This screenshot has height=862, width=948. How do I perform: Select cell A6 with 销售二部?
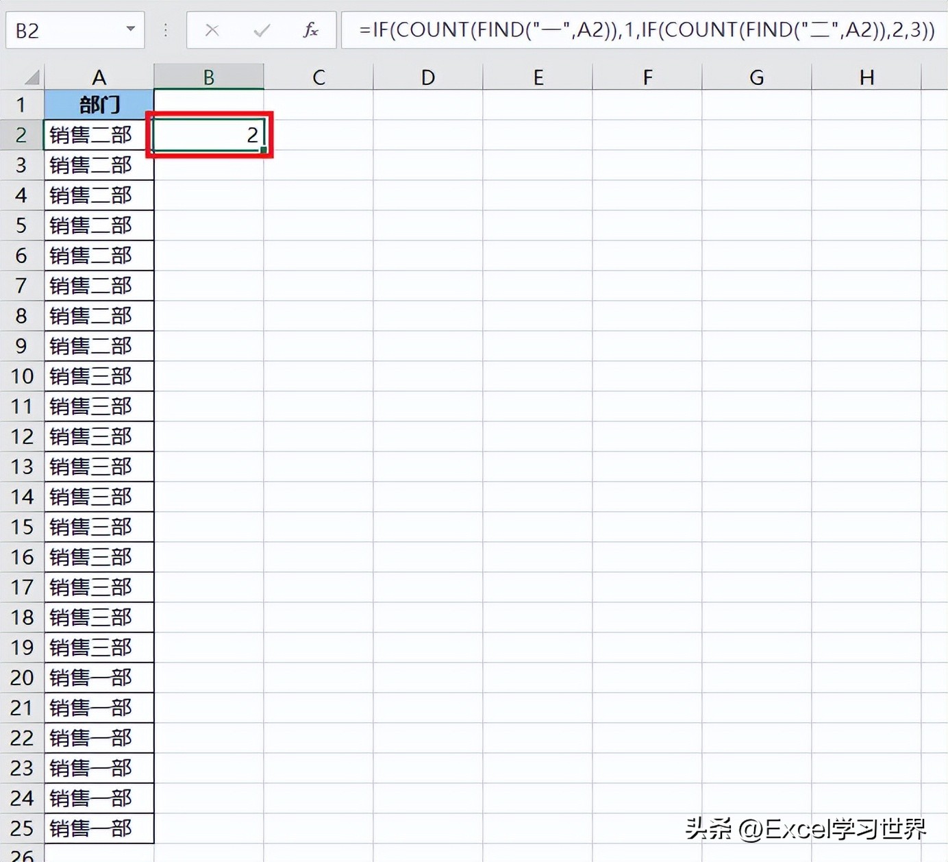point(99,256)
